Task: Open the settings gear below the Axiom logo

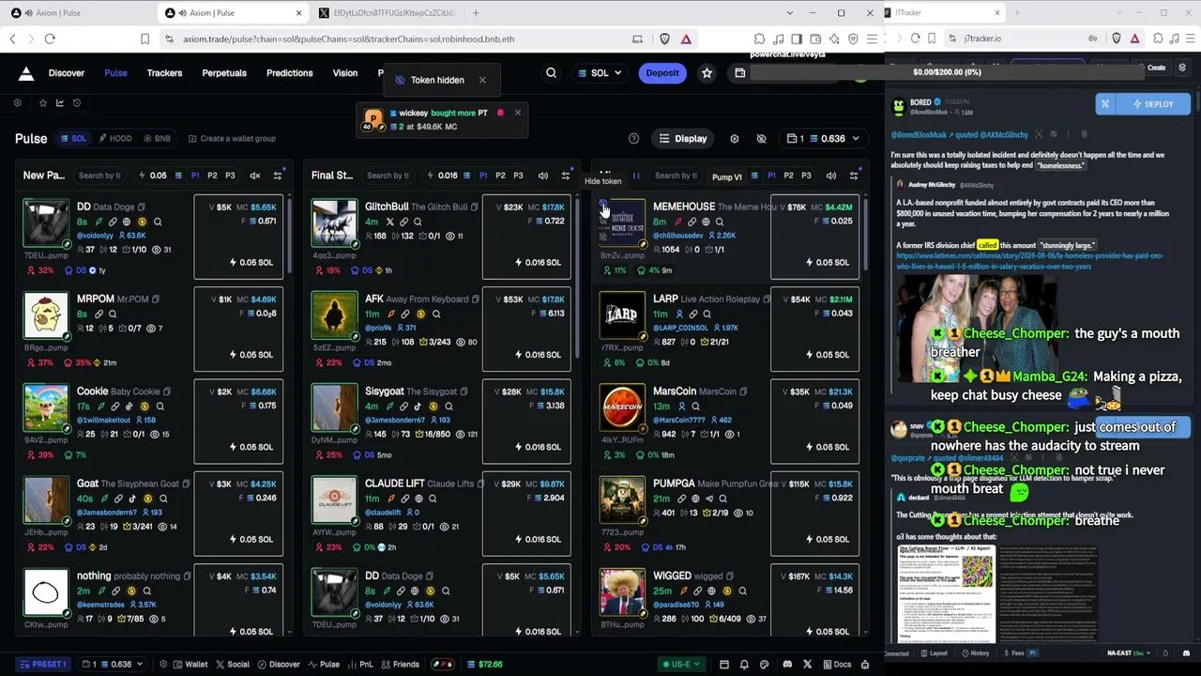Action: (x=17, y=103)
